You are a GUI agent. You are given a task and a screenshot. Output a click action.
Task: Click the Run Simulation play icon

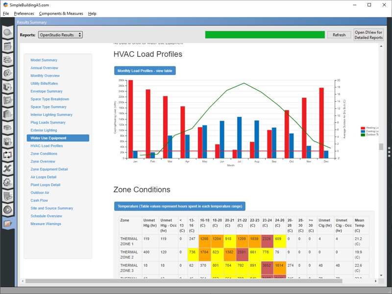(8, 210)
